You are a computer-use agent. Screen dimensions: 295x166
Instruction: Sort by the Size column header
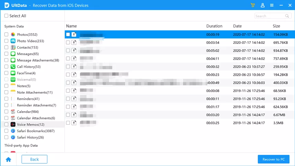click(x=276, y=26)
